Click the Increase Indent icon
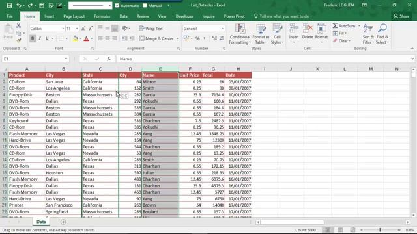 pos(132,38)
